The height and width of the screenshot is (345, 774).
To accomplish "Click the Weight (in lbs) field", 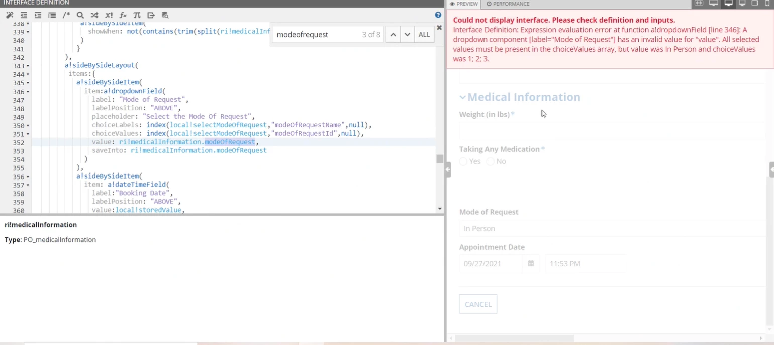I will click(611, 131).
